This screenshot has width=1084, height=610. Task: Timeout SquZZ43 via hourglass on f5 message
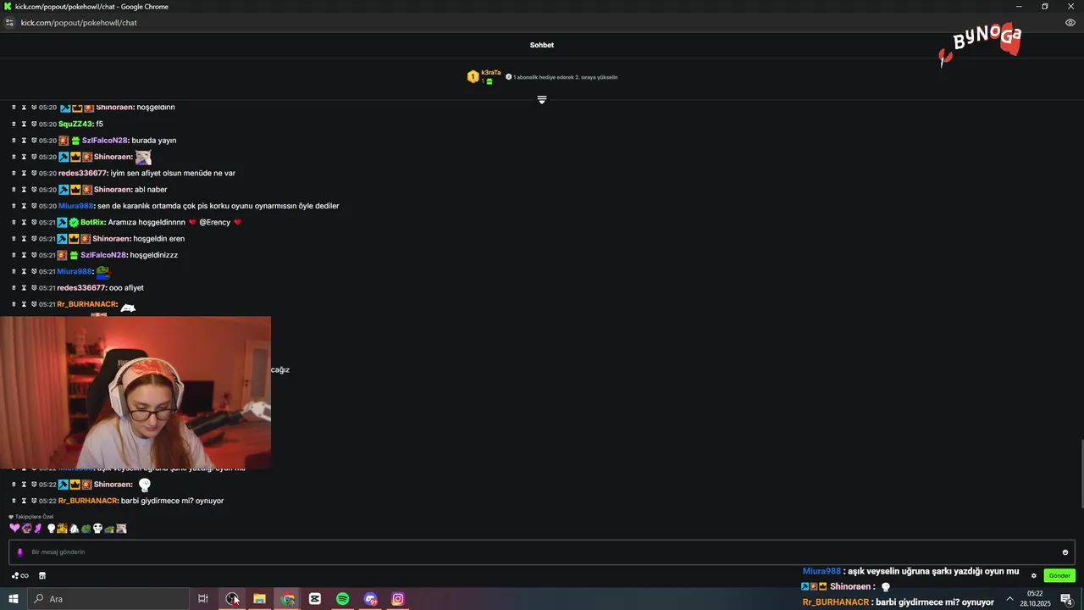(24, 124)
